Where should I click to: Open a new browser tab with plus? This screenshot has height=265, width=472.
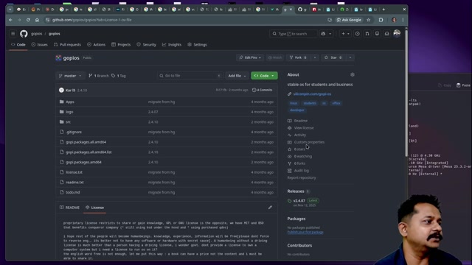(x=383, y=10)
